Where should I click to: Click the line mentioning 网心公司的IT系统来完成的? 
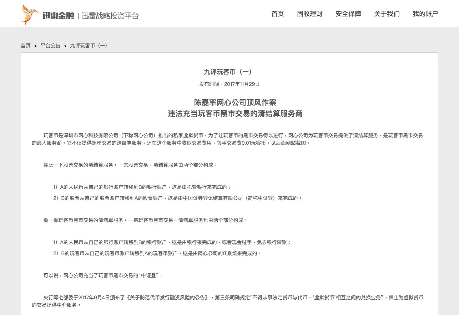coord(157,253)
